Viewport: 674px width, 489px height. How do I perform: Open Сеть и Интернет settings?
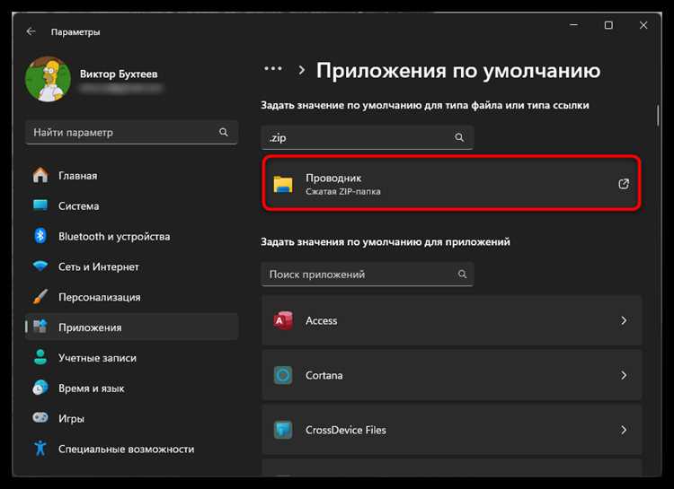tap(131, 266)
